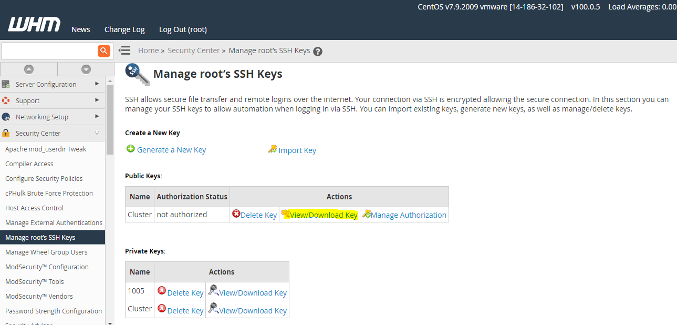Expand the Support section arrow
Viewport: 677px width, 325px height.
[x=97, y=100]
